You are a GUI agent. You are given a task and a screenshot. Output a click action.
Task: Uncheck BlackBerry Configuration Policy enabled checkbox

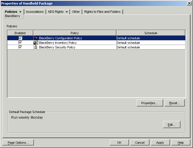(20, 38)
